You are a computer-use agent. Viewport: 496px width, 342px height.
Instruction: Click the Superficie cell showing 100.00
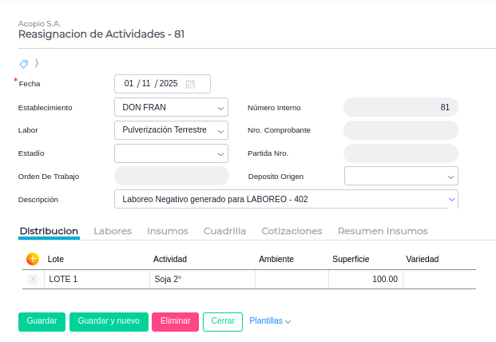(x=366, y=279)
